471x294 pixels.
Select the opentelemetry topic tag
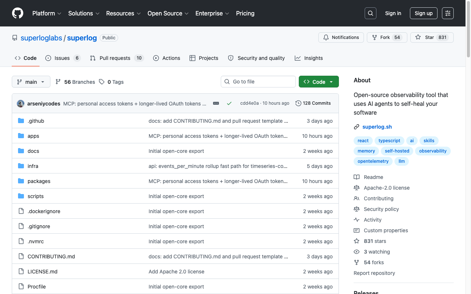pos(373,161)
